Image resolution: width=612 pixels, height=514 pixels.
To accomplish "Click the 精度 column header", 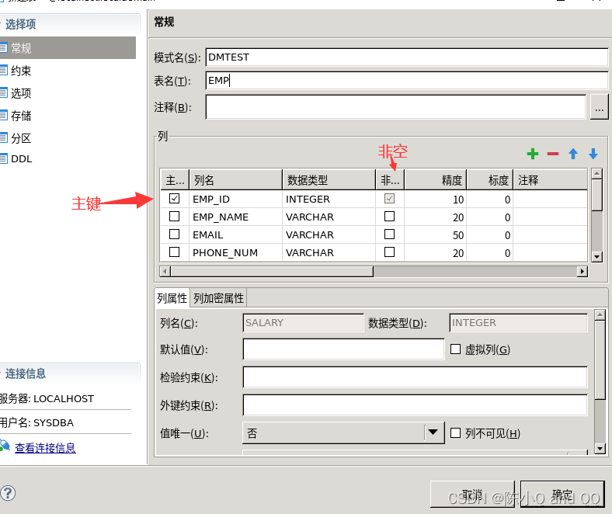I will click(436, 180).
